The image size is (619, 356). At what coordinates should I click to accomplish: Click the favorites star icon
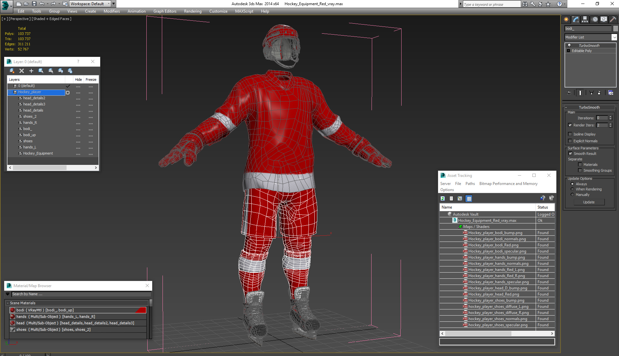548,4
